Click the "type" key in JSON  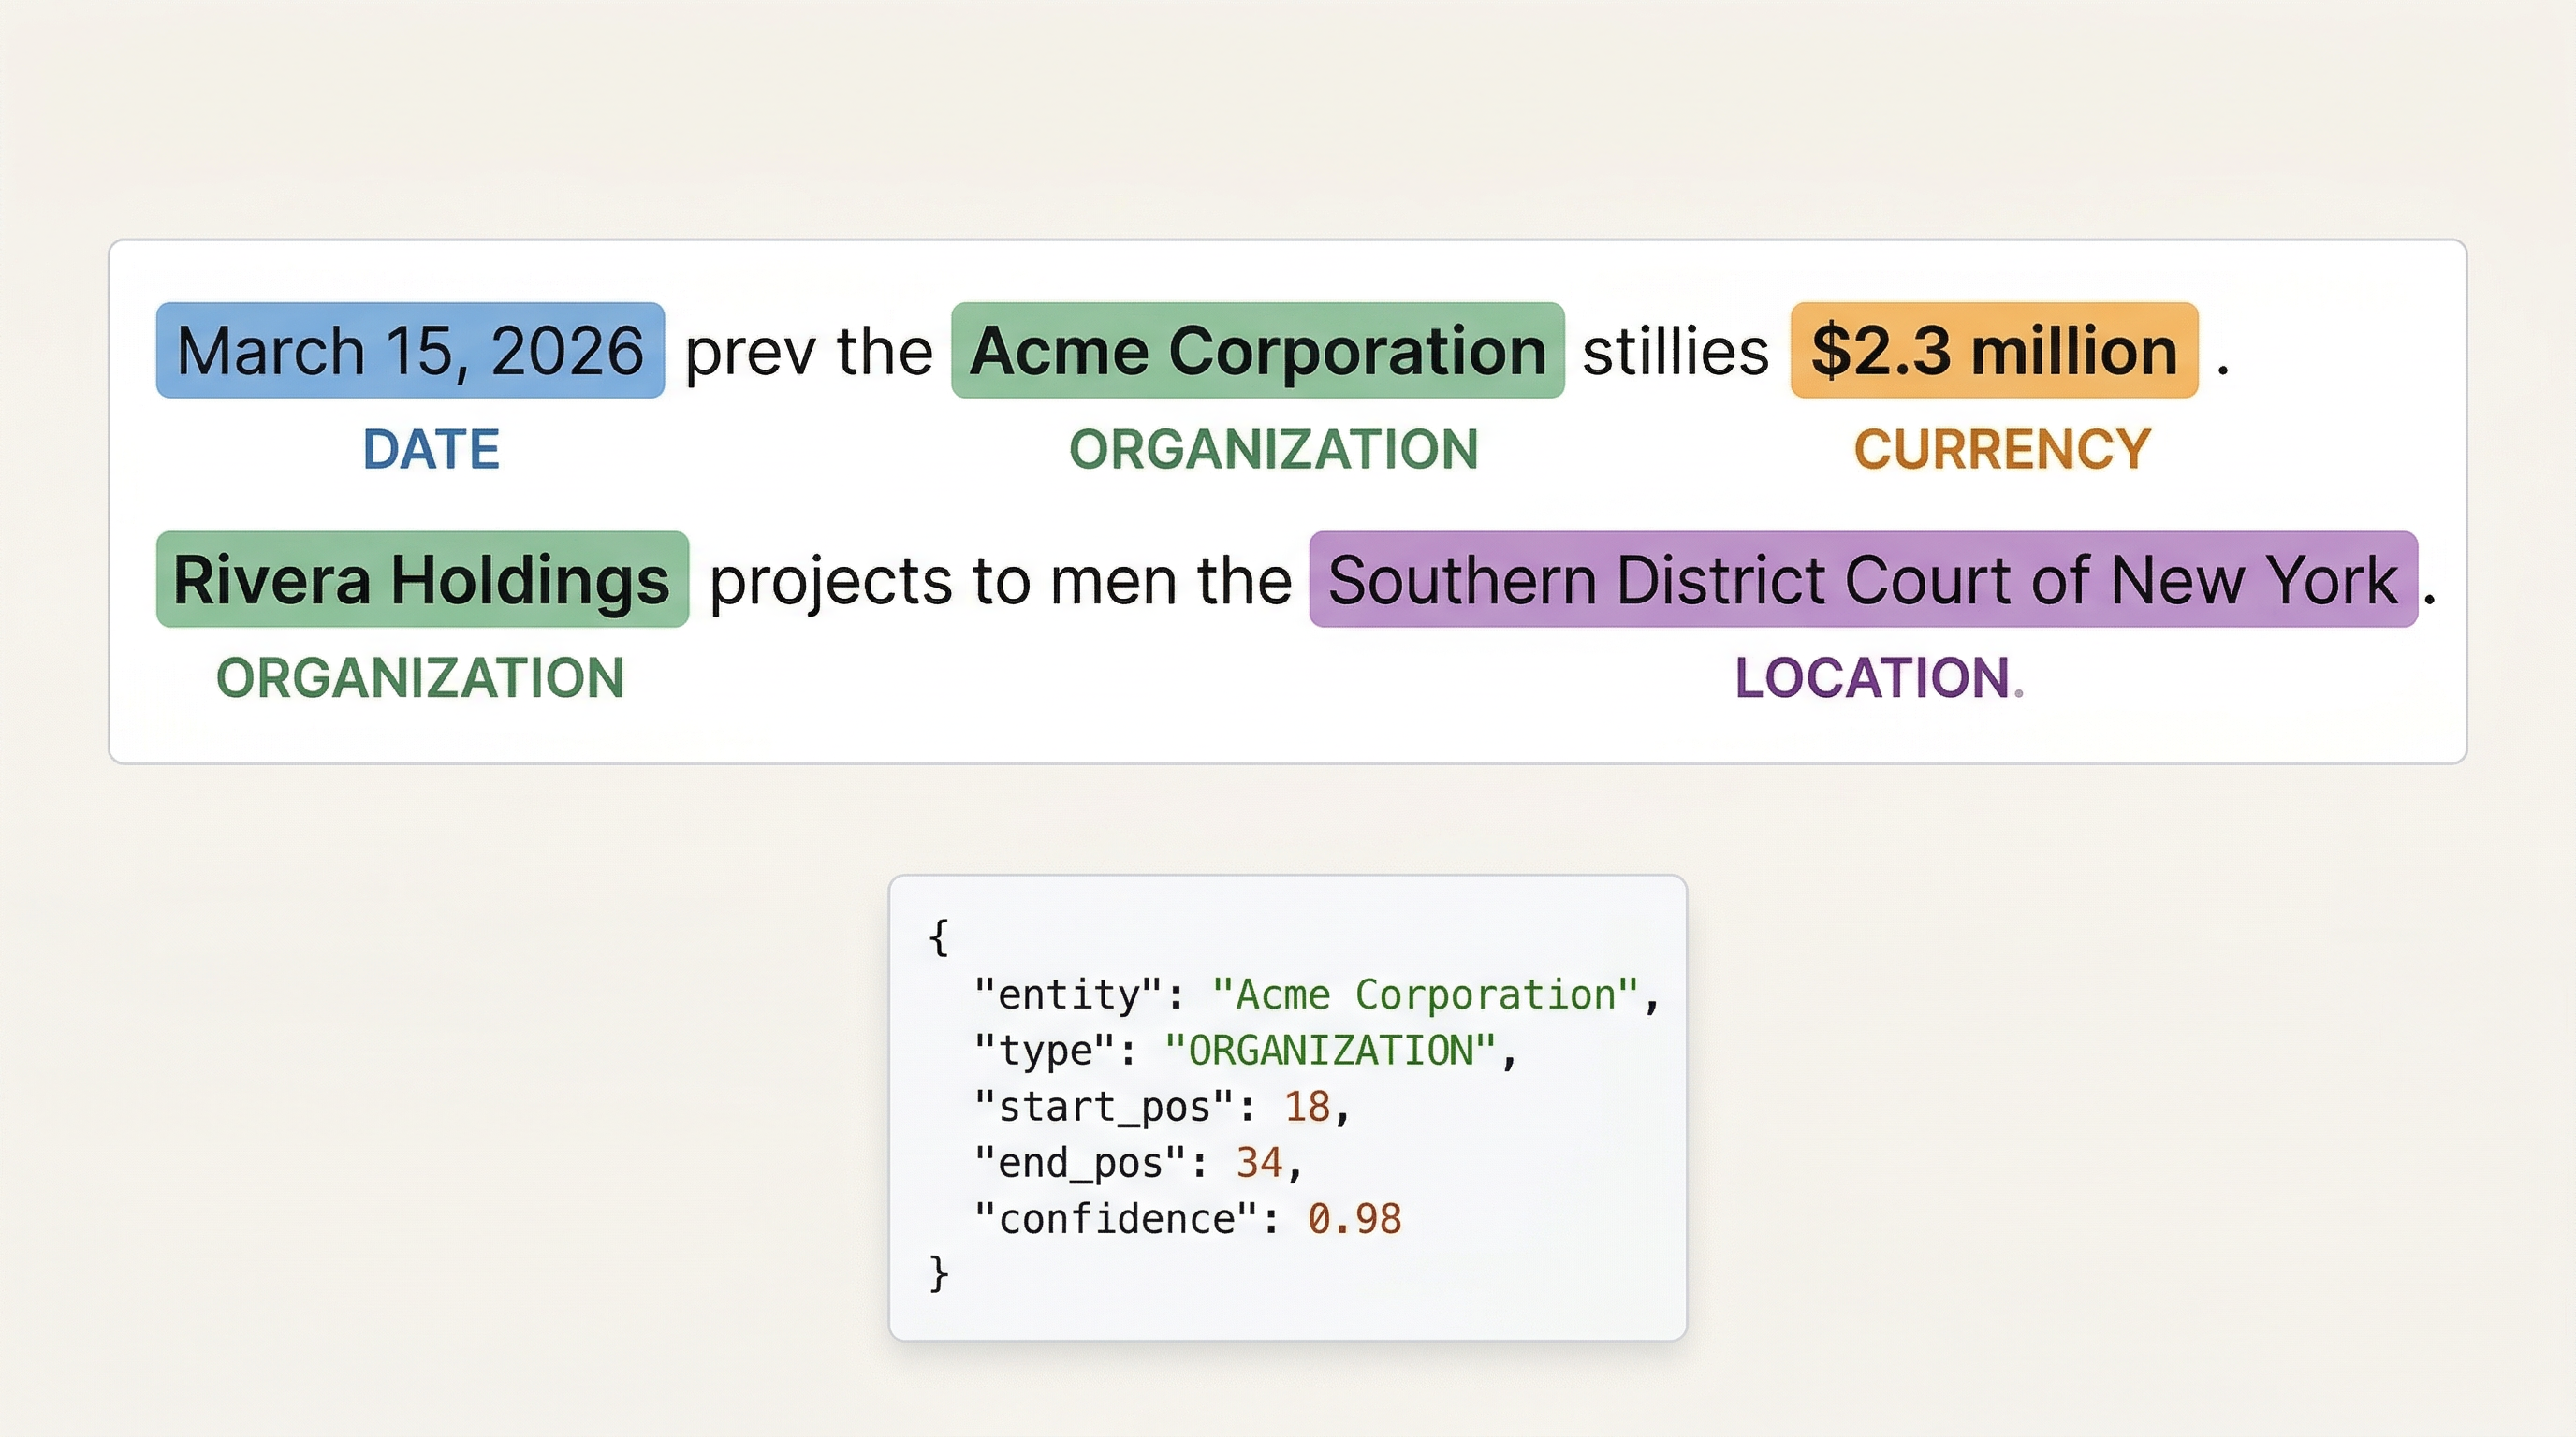pyautogui.click(x=1044, y=1052)
